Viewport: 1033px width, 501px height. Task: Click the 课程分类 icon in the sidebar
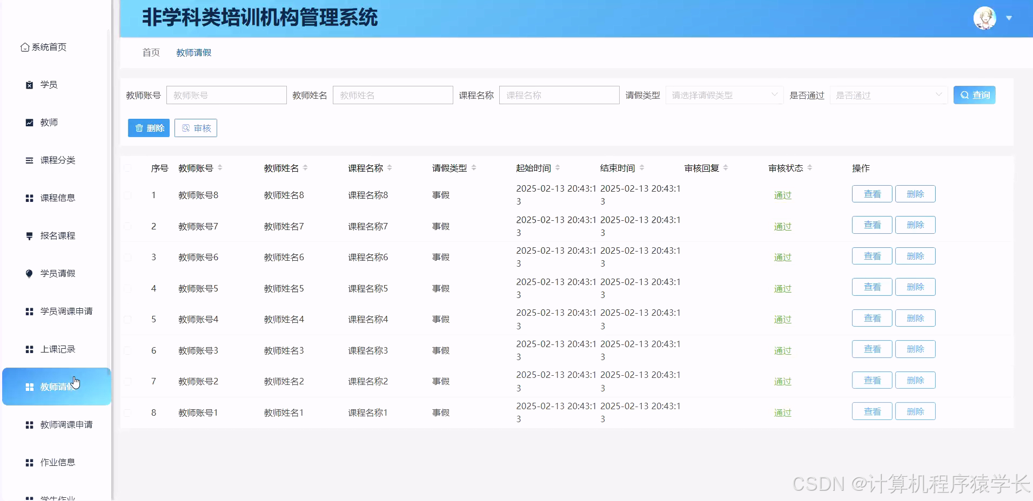pyautogui.click(x=29, y=160)
